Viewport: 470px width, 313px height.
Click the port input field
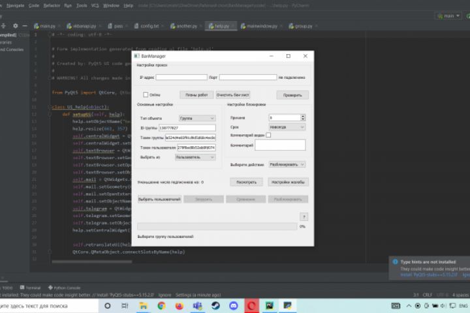tap(248, 78)
